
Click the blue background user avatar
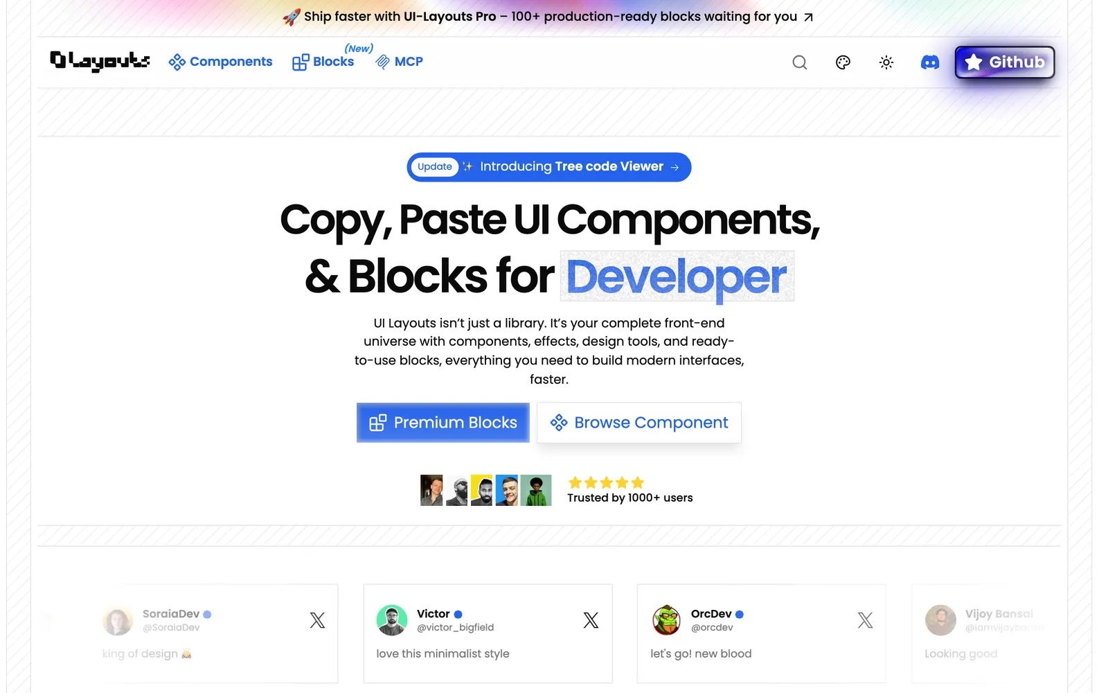click(507, 490)
